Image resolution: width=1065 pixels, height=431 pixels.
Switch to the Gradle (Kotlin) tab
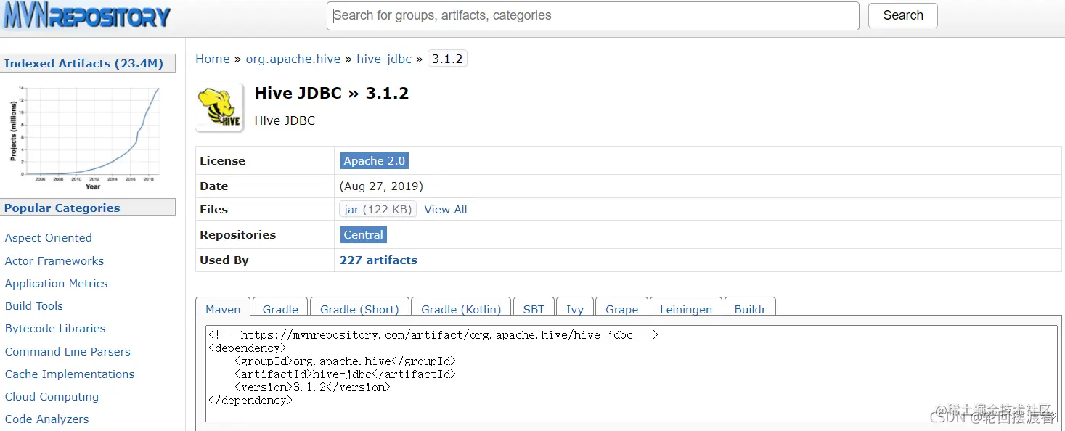tap(461, 308)
